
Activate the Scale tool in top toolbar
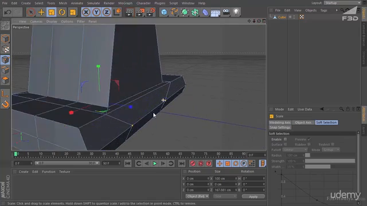(52, 12)
